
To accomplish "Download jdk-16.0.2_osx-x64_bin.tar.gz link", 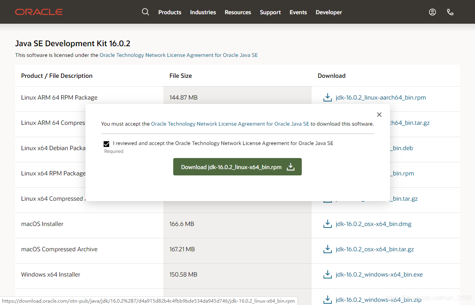I will point(375,249).
